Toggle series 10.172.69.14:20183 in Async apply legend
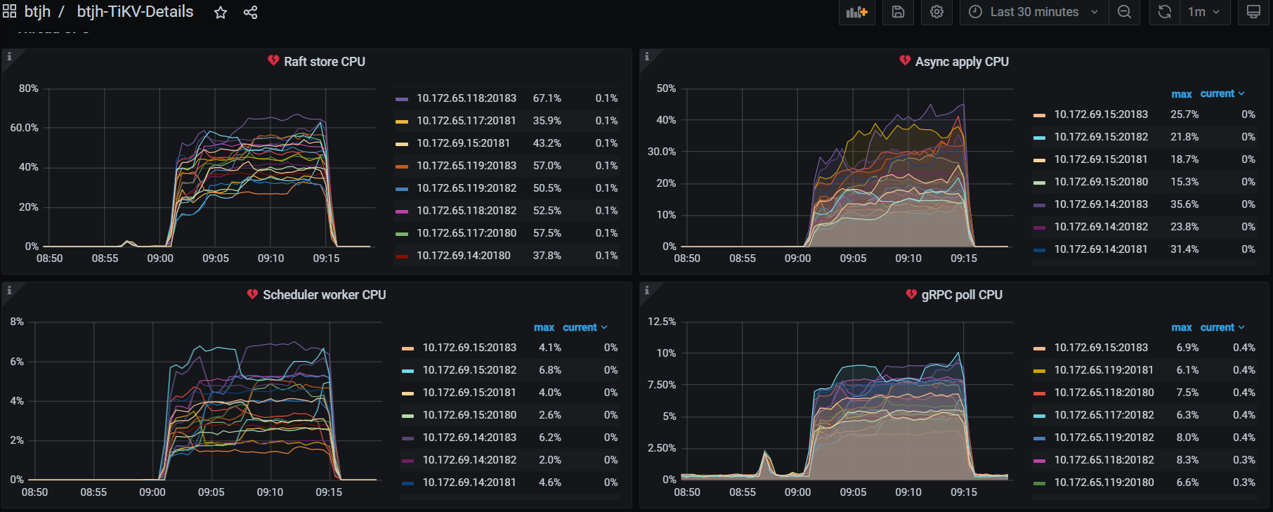 coord(1101,204)
